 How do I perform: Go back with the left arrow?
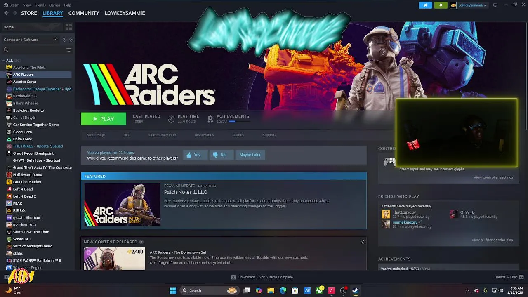tap(6, 13)
